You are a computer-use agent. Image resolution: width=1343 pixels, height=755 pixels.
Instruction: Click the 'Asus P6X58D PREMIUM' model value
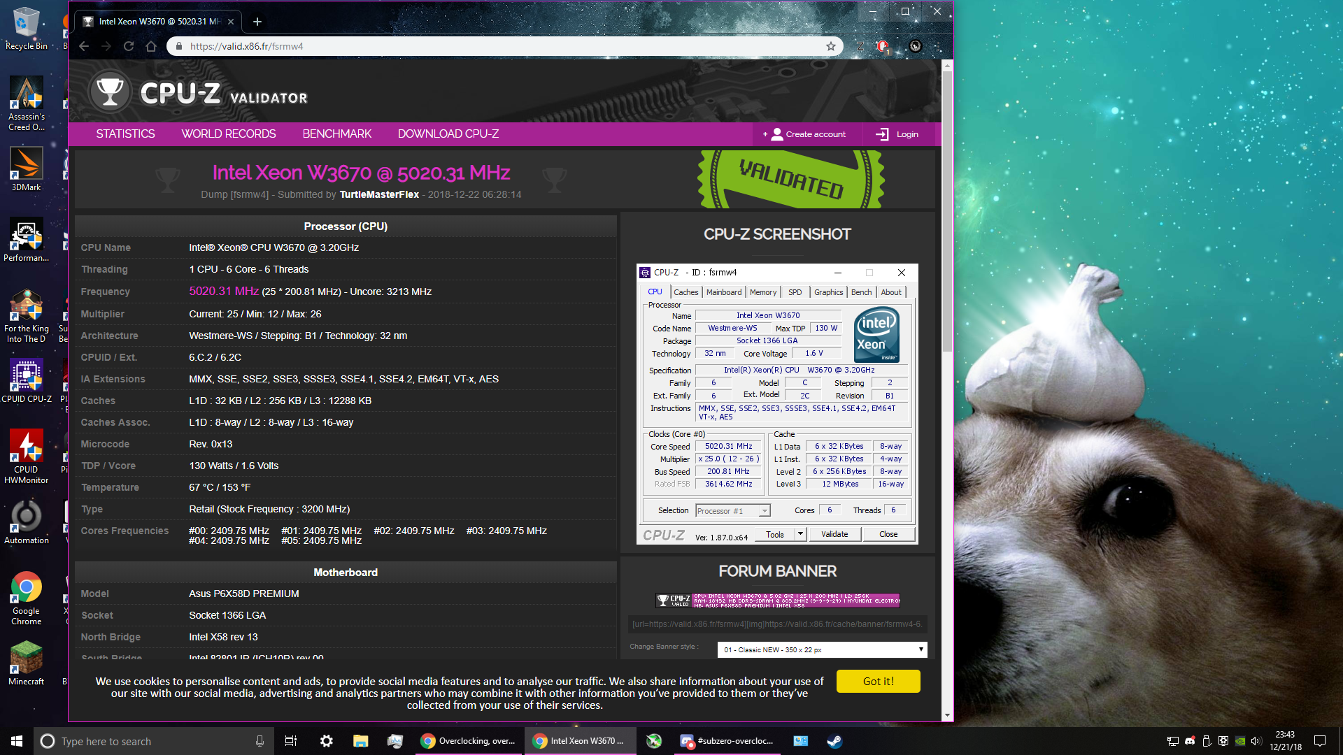point(244,594)
